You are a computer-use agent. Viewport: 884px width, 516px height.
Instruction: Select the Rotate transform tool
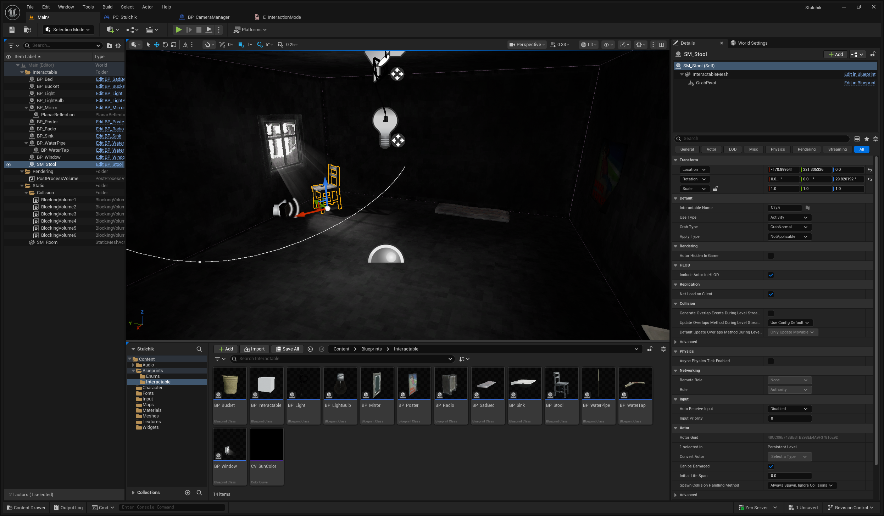click(165, 45)
